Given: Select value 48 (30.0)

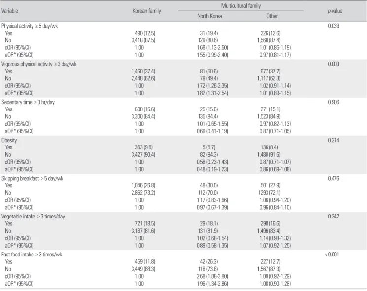Looking at the screenshot, I should [209, 185].
